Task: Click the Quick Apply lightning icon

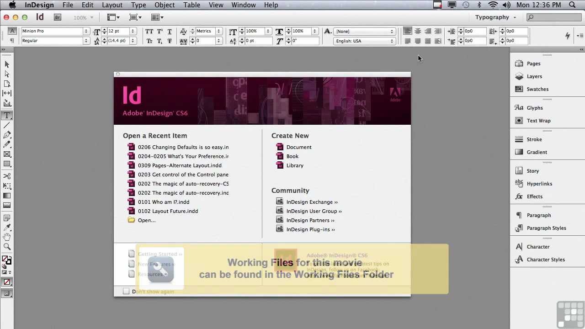Action: [568, 36]
